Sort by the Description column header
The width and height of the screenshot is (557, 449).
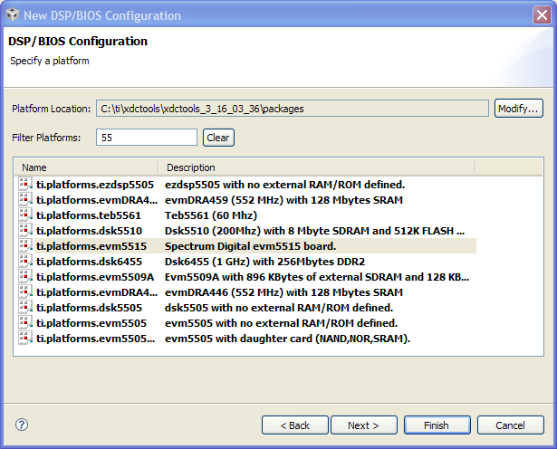pyautogui.click(x=316, y=167)
